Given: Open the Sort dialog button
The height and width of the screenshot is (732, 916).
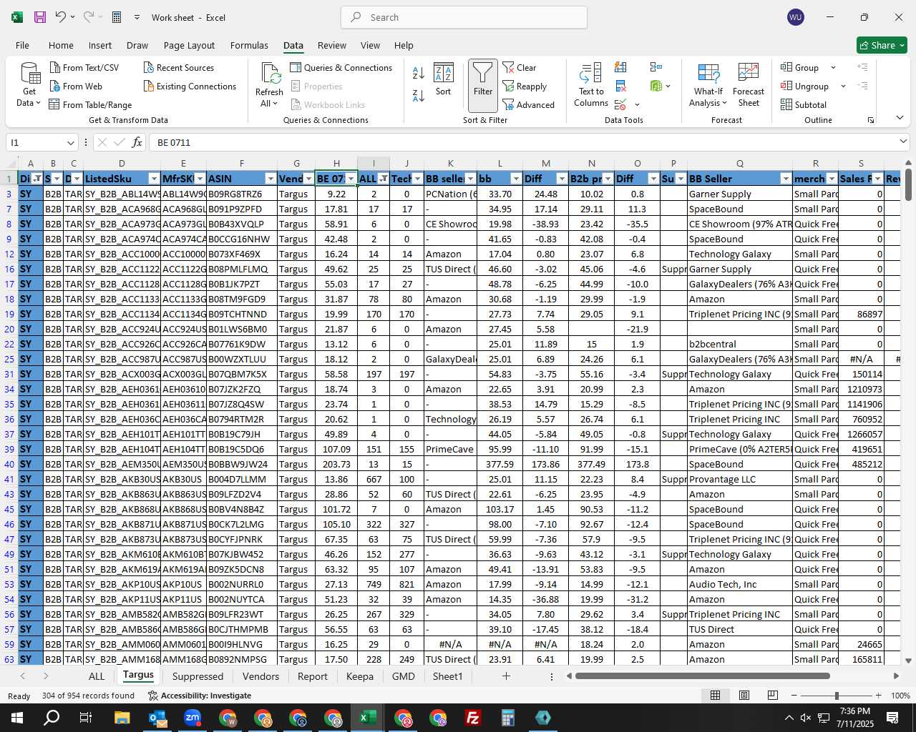Looking at the screenshot, I should 444,80.
